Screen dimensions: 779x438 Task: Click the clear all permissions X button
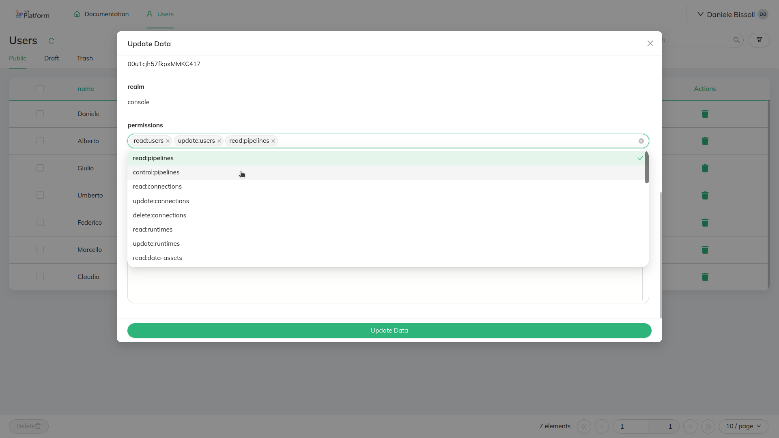641,141
